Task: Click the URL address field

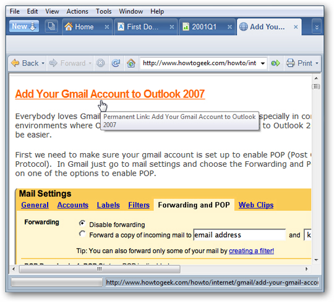Action: (x=200, y=63)
